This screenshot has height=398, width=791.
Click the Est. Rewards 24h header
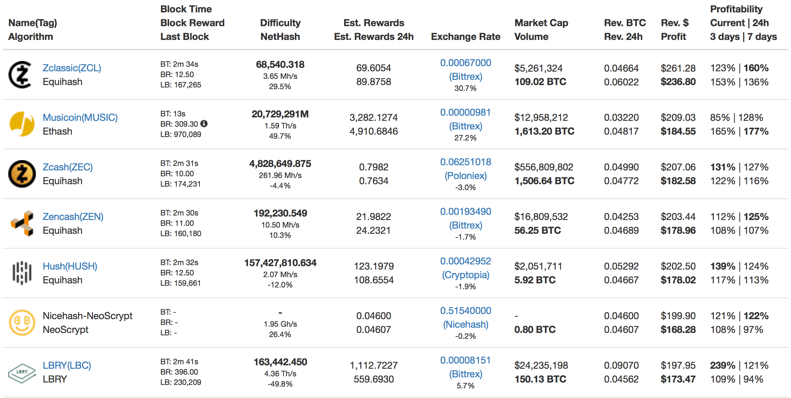[x=374, y=37]
